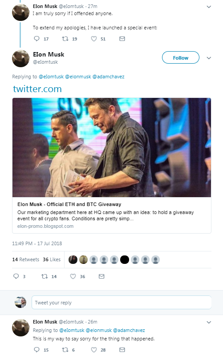Like the 26m reply tweet
Viewport: 223px width, 356px height.
pos(94,350)
